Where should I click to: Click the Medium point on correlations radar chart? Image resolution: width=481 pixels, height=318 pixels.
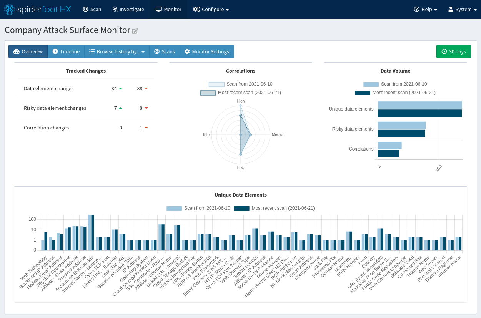coord(250,135)
